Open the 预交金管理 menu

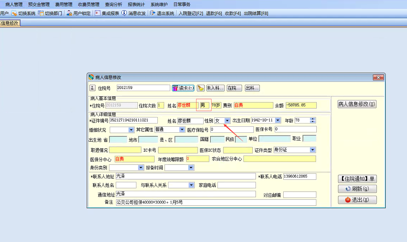[x=39, y=4]
